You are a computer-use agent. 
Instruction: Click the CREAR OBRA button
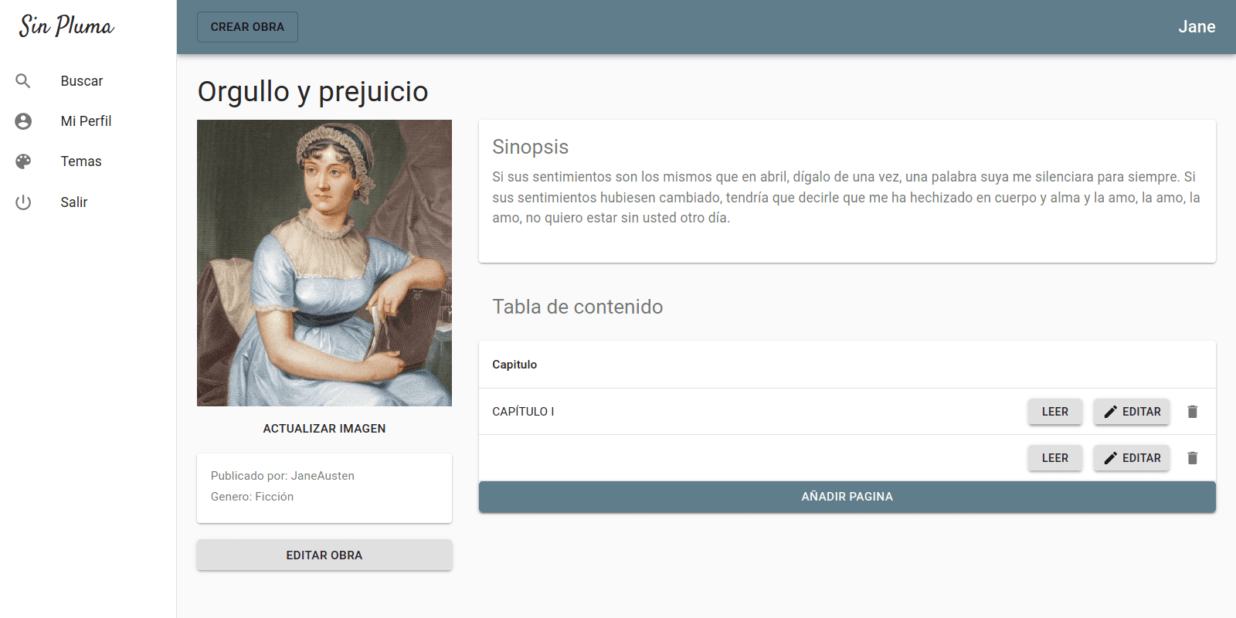[x=247, y=27]
